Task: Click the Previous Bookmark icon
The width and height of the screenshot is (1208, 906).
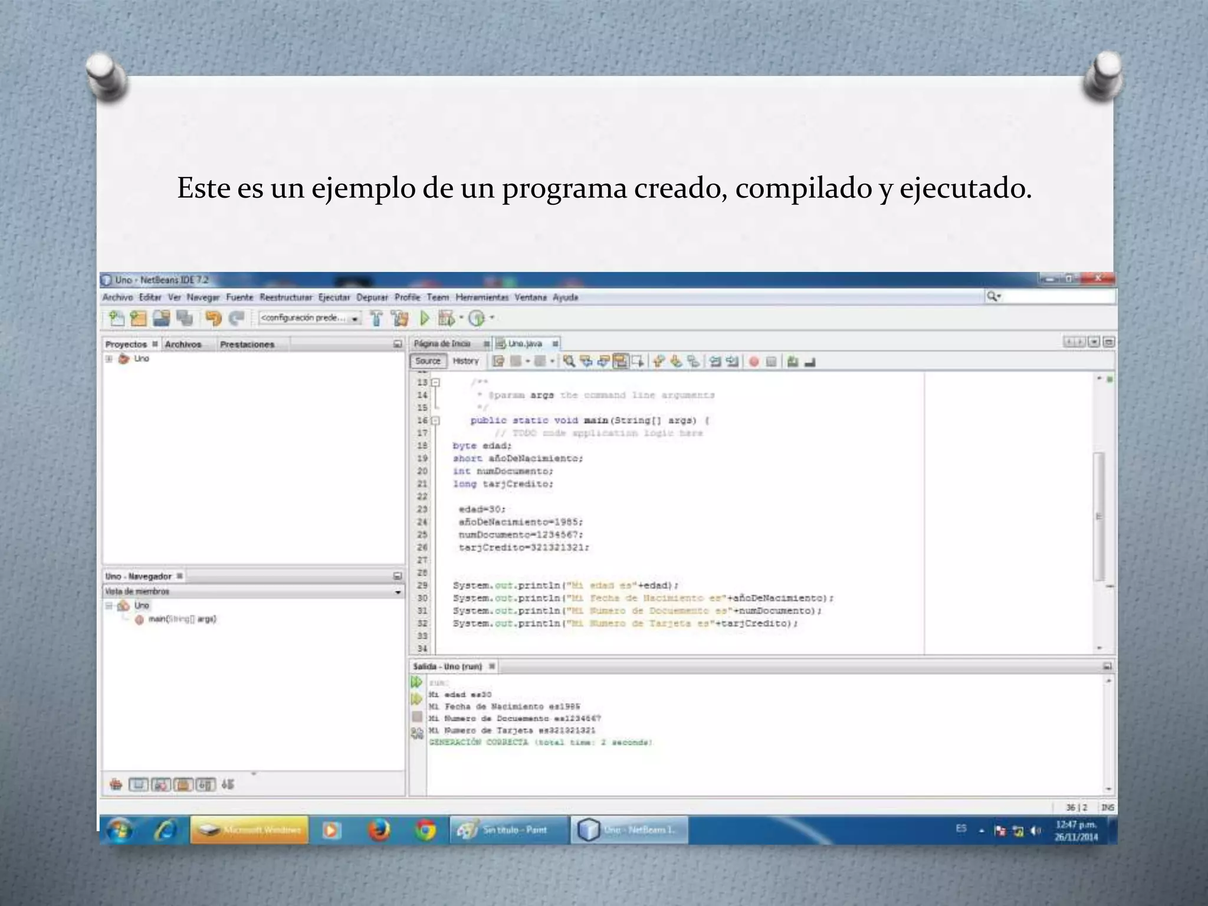Action: point(659,361)
